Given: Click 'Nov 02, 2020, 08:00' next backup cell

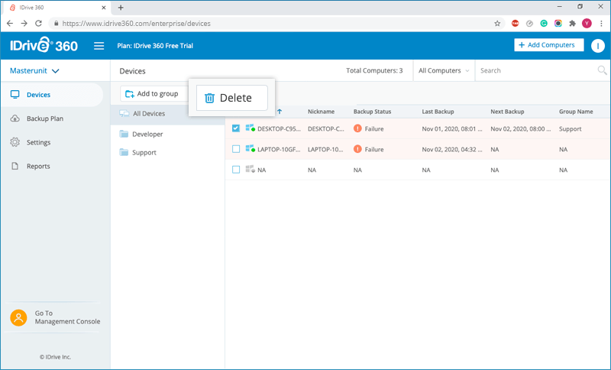Looking at the screenshot, I should tap(521, 128).
